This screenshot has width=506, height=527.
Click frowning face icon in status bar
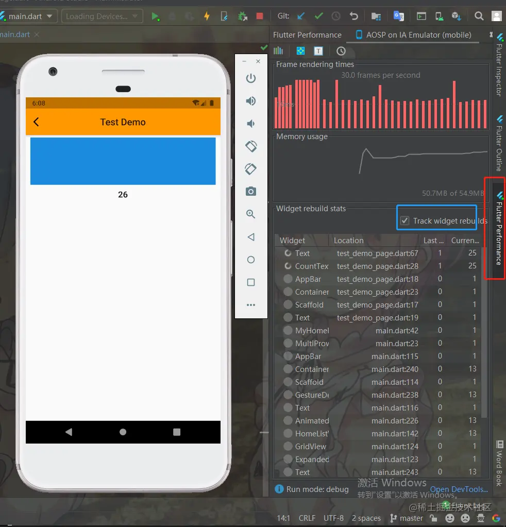coord(465,518)
